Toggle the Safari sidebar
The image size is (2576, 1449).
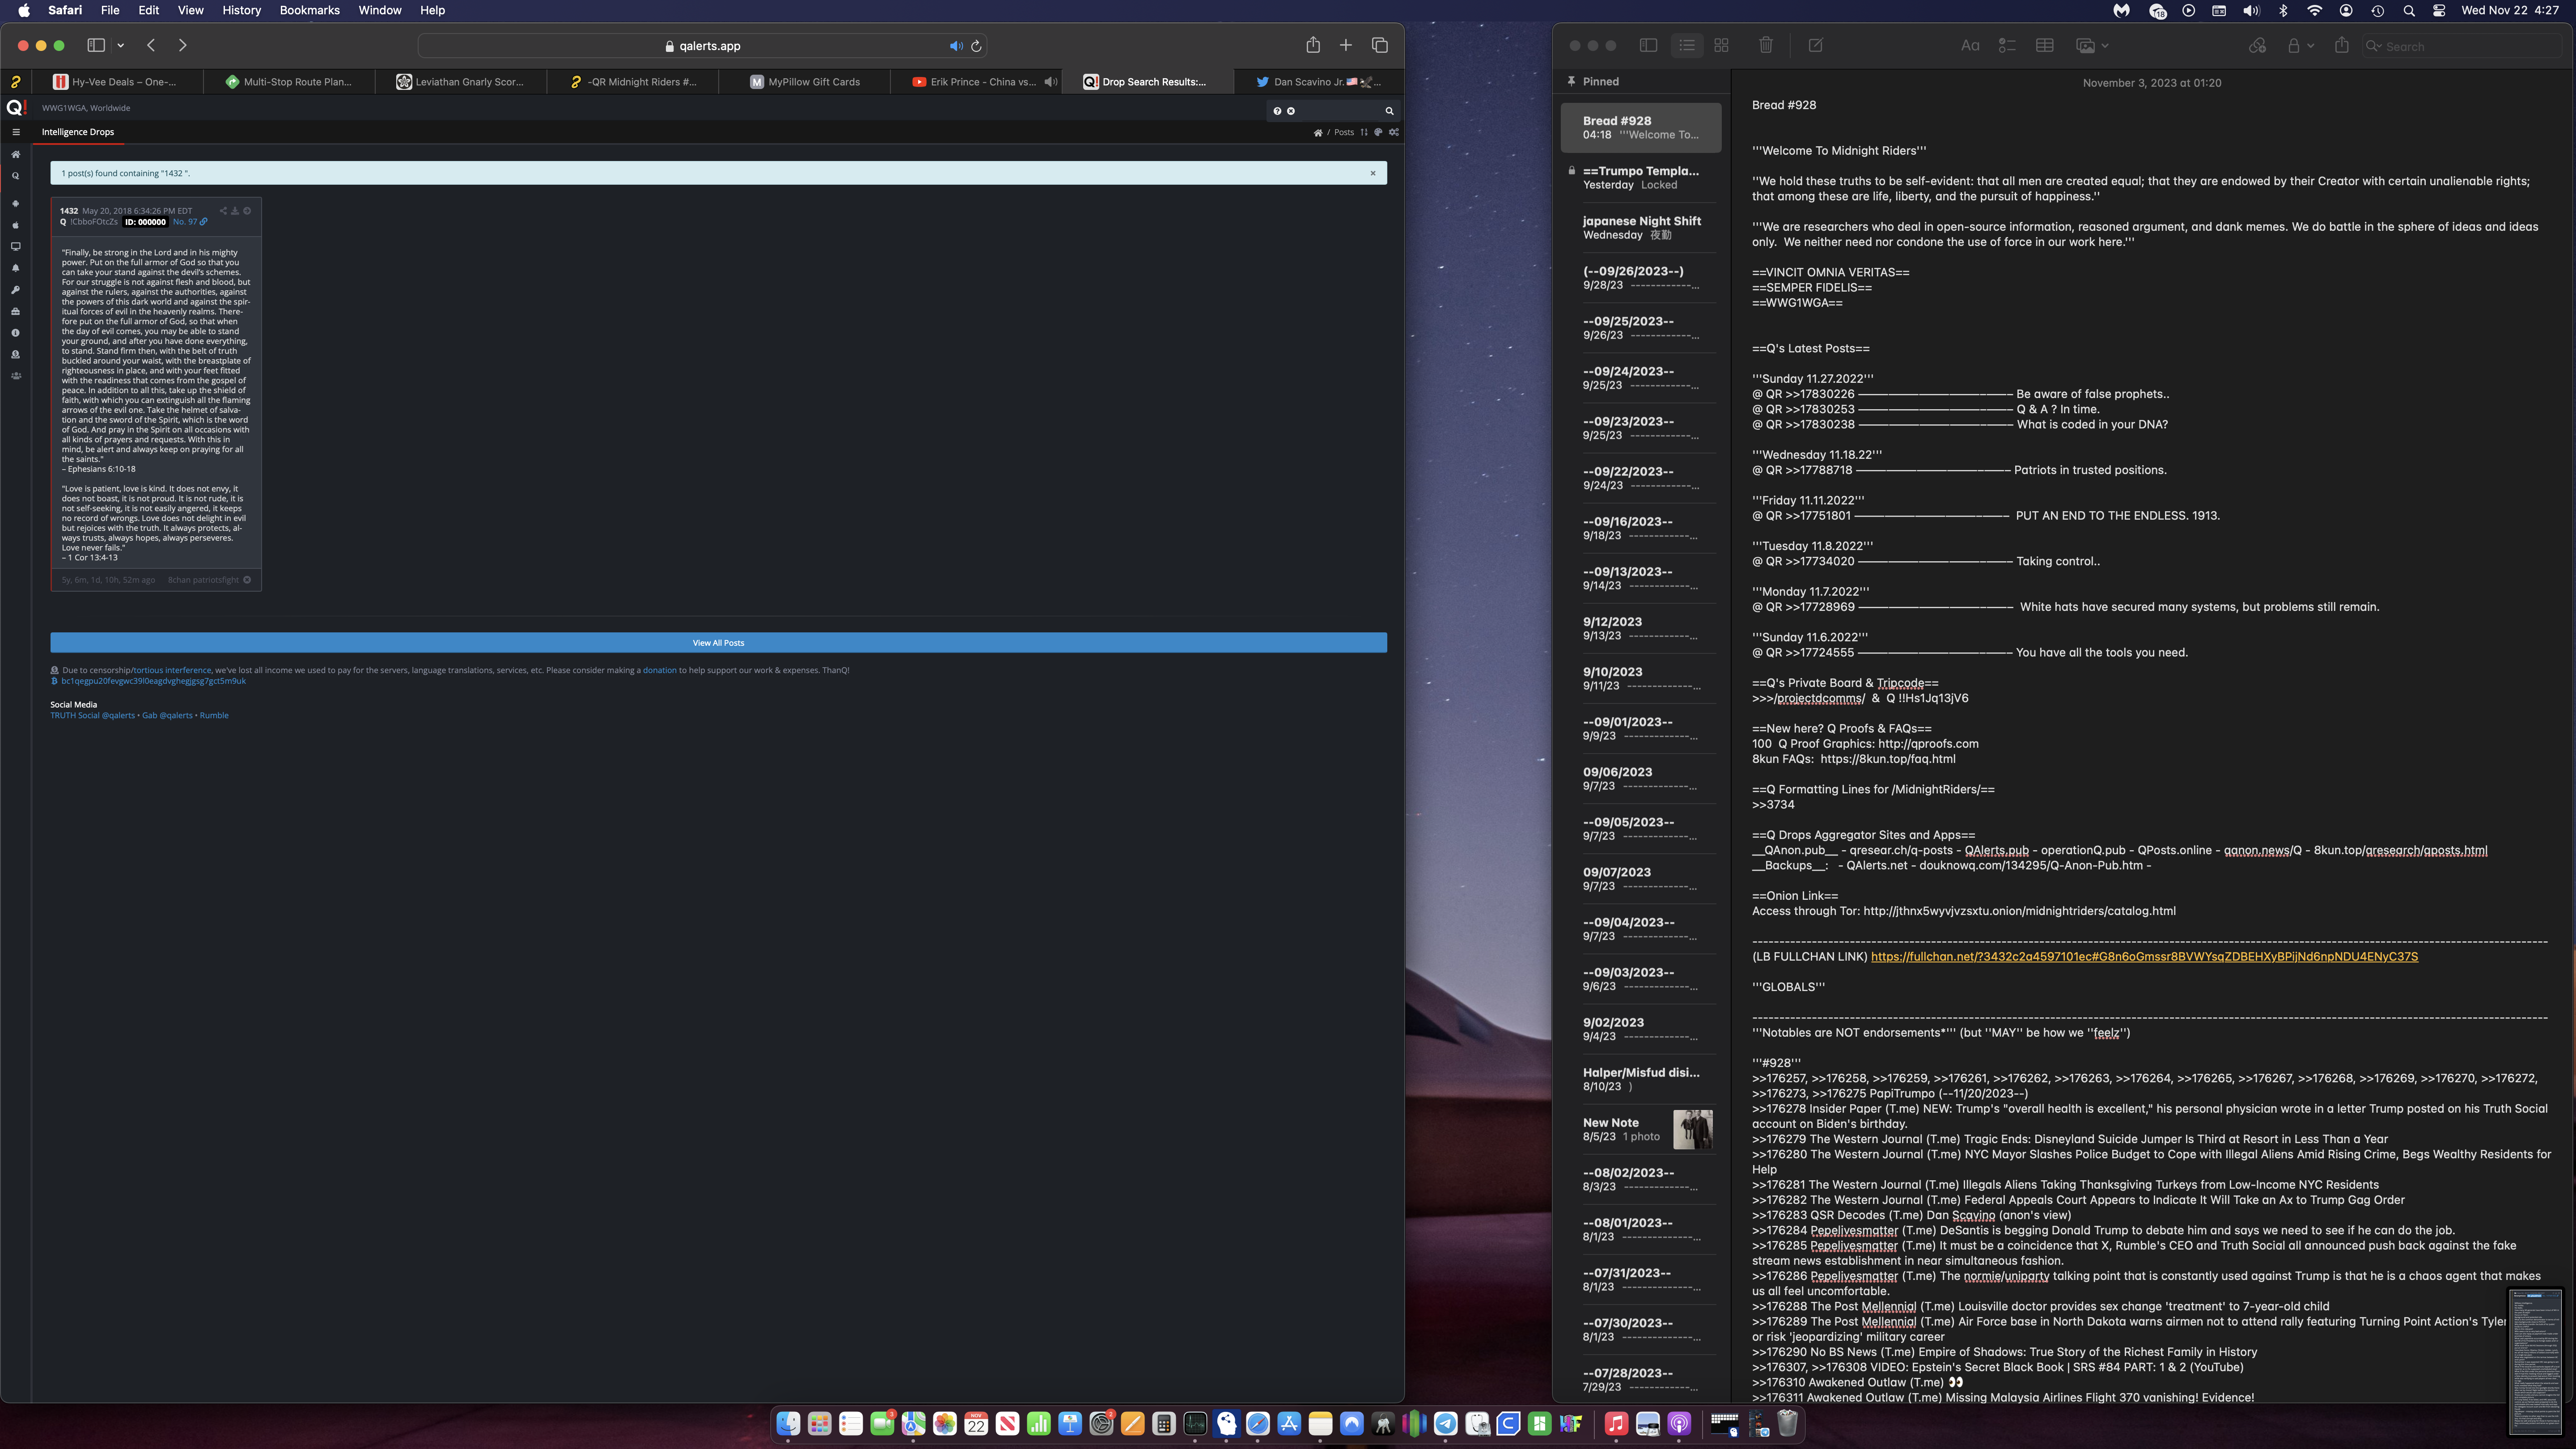96,45
